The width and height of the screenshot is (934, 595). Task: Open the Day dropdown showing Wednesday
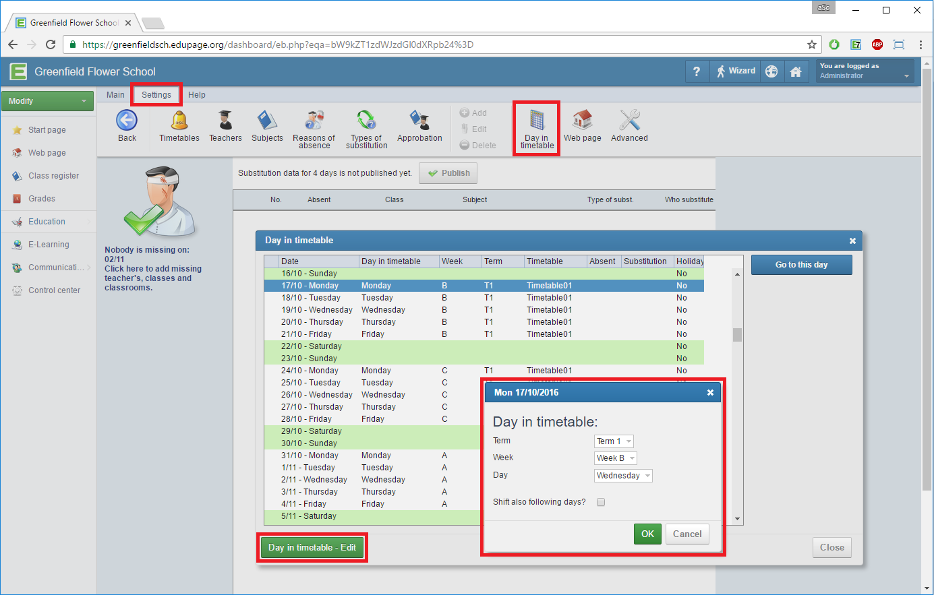[623, 476]
